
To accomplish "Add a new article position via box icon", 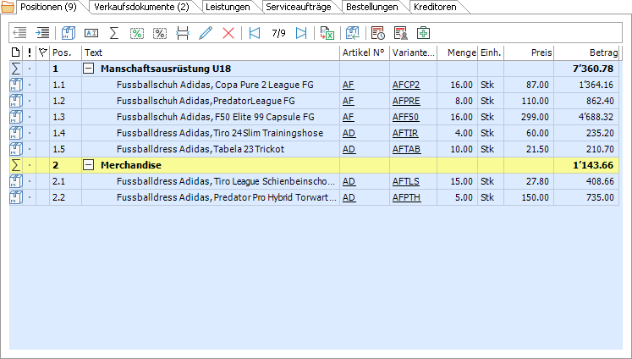I will pyautogui.click(x=69, y=33).
